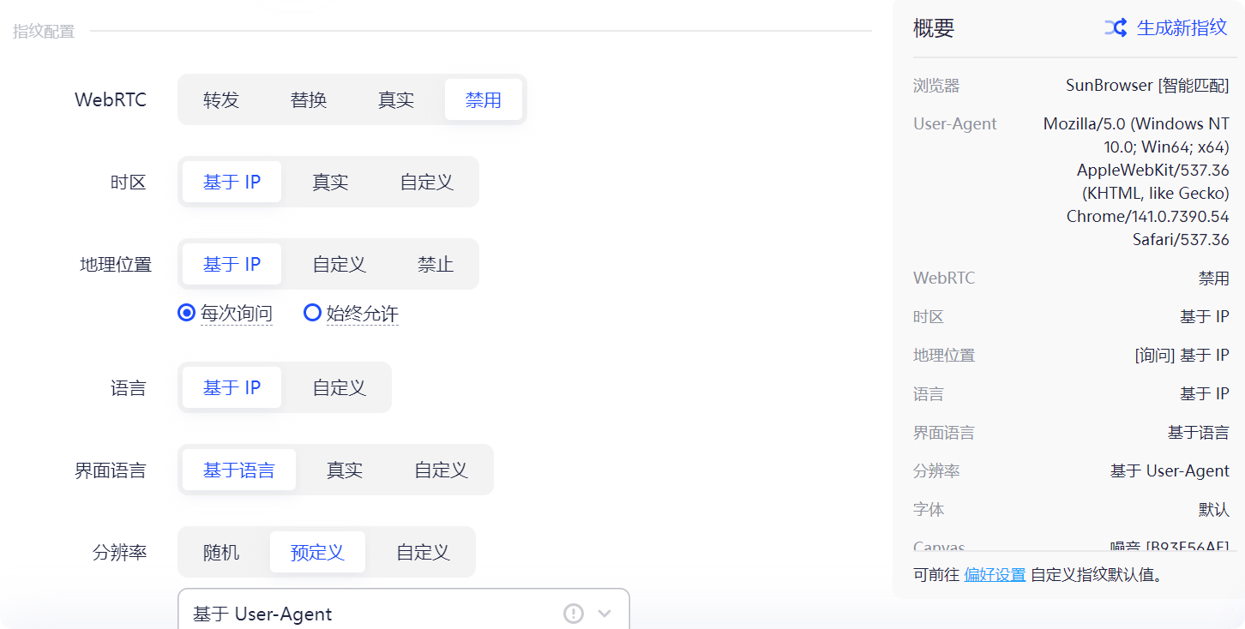Set 界面语言 to 真实

click(x=344, y=470)
